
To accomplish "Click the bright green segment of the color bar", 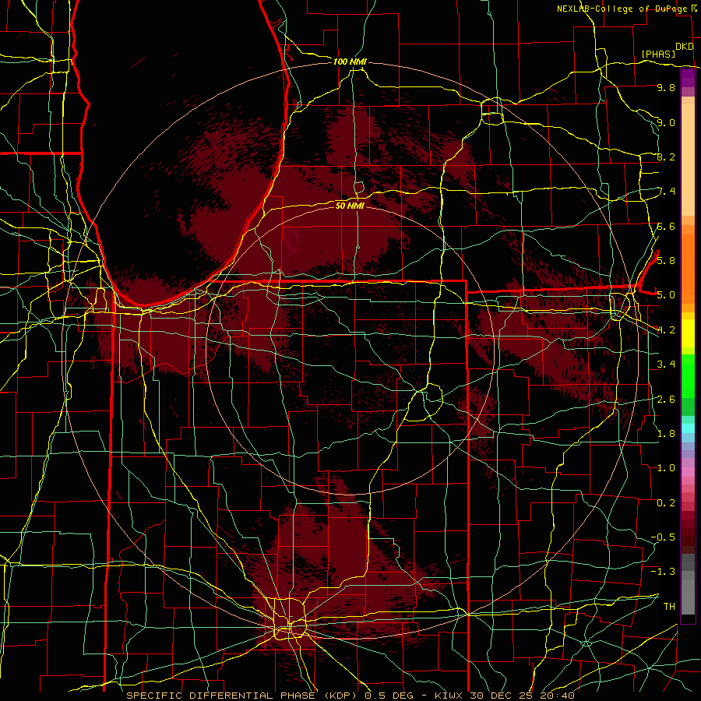I will (688, 376).
